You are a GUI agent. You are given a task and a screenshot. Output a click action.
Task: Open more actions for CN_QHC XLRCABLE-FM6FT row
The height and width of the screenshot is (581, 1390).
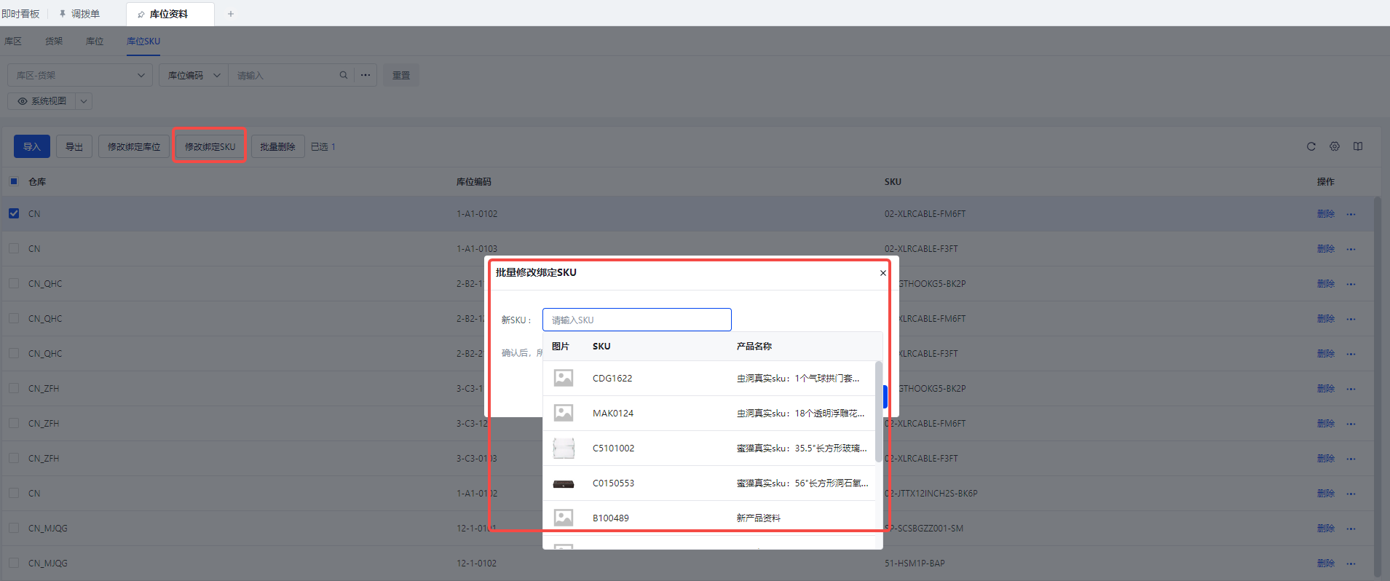click(1351, 319)
